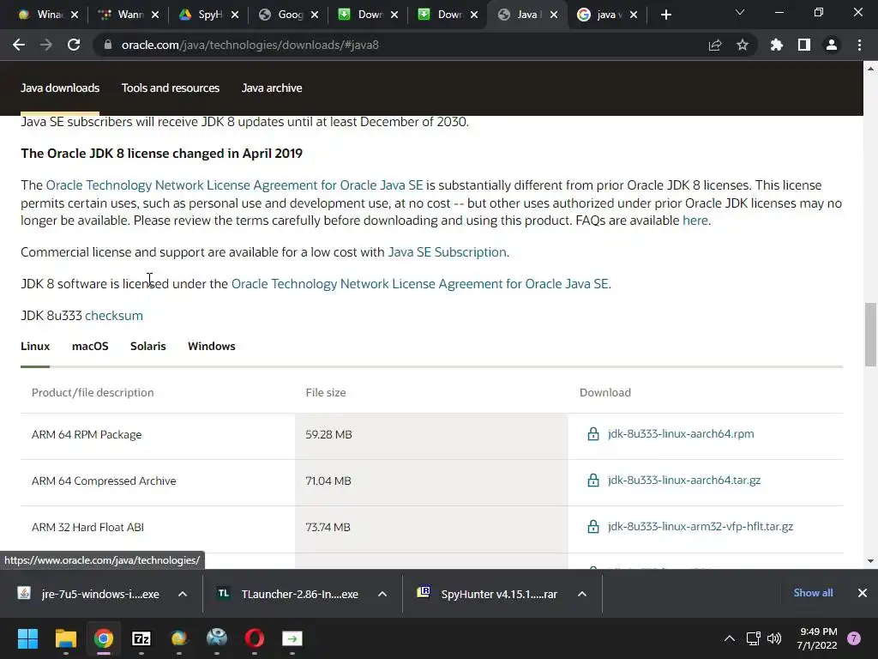Switch to the Wina tab
This screenshot has width=878, height=659.
tap(49, 15)
